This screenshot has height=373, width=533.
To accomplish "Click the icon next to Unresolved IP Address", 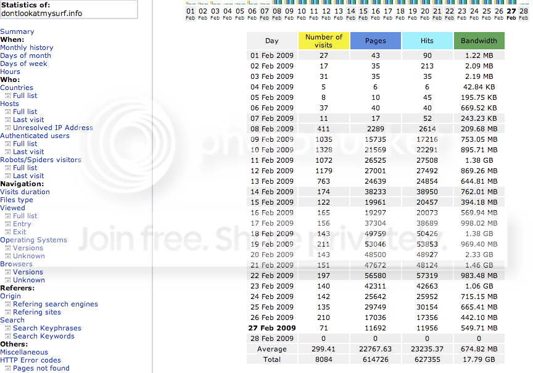I will [x=8, y=128].
